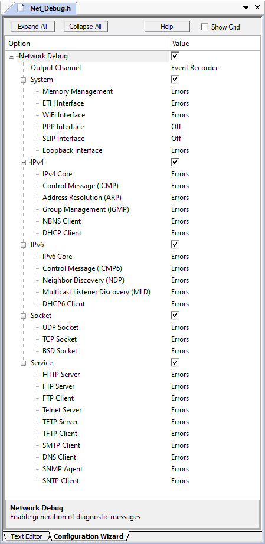Screen dimensions: 265x544
Task: Collapse the IPv6 tree node
Action: [23, 245]
